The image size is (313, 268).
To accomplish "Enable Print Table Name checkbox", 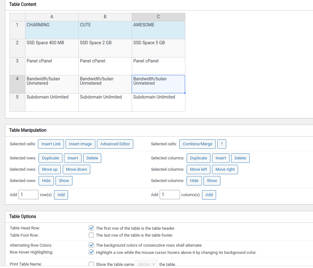I will coord(91,264).
